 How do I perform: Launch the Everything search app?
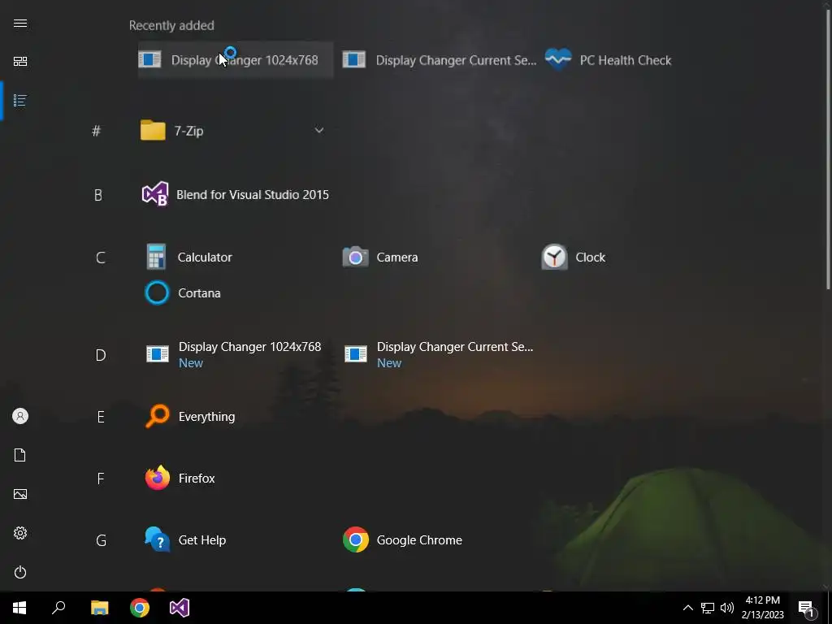190,417
